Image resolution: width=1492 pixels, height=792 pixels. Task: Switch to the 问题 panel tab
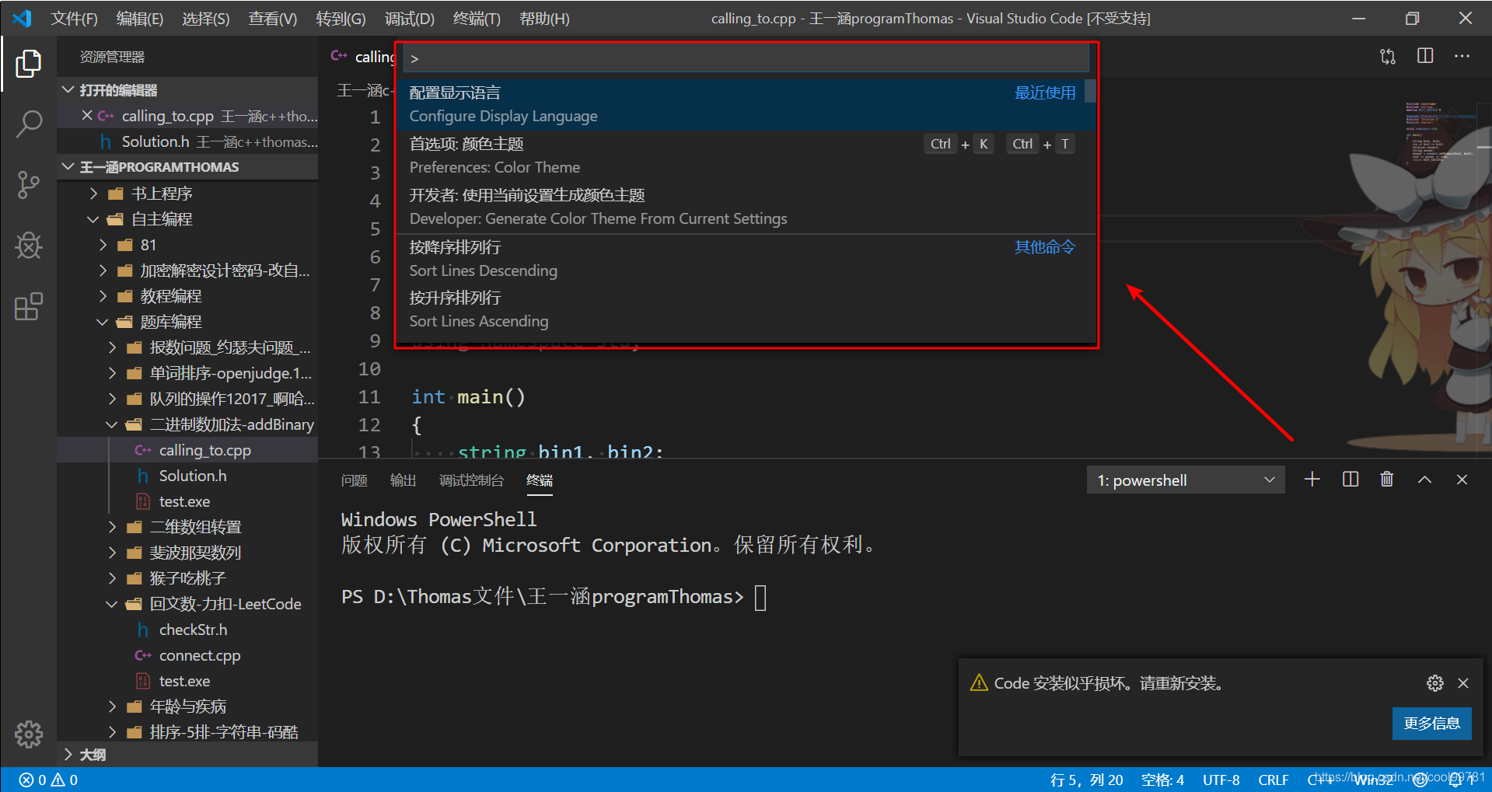(x=355, y=480)
